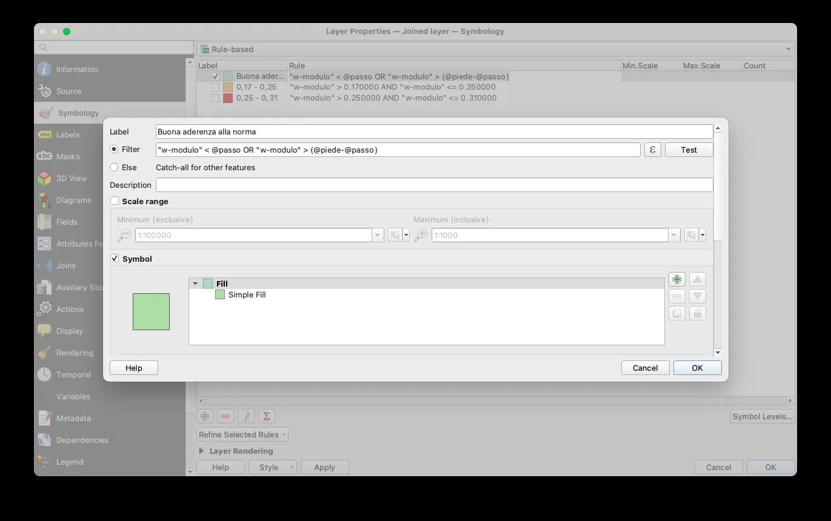
Task: Add a symbol layer with green plus
Action: click(x=676, y=279)
